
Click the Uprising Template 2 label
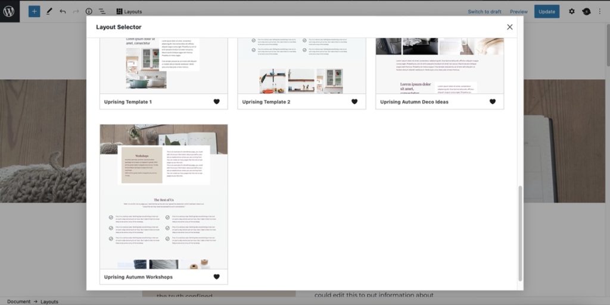[x=266, y=102]
